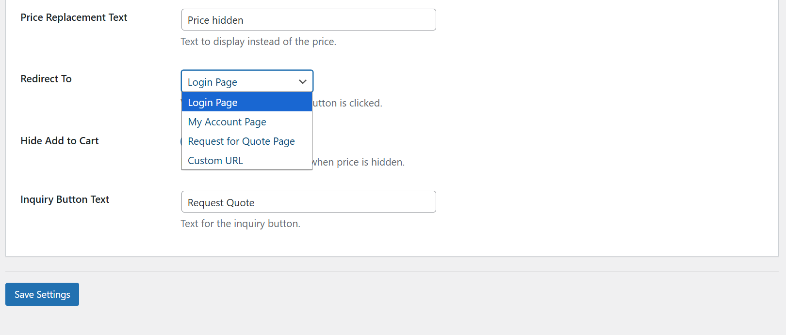The height and width of the screenshot is (335, 786).
Task: Click Save Settings
Action: tap(42, 294)
